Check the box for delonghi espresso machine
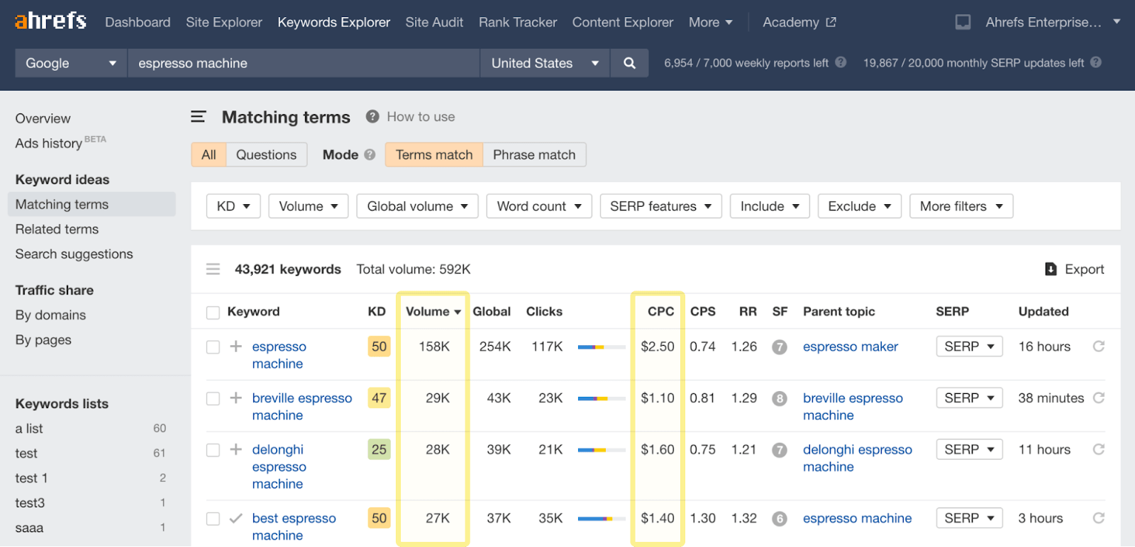Image resolution: width=1135 pixels, height=547 pixels. pos(213,450)
